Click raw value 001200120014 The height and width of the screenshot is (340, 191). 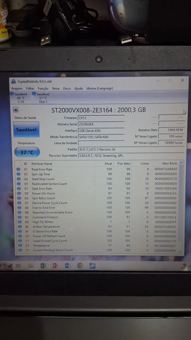click(165, 217)
